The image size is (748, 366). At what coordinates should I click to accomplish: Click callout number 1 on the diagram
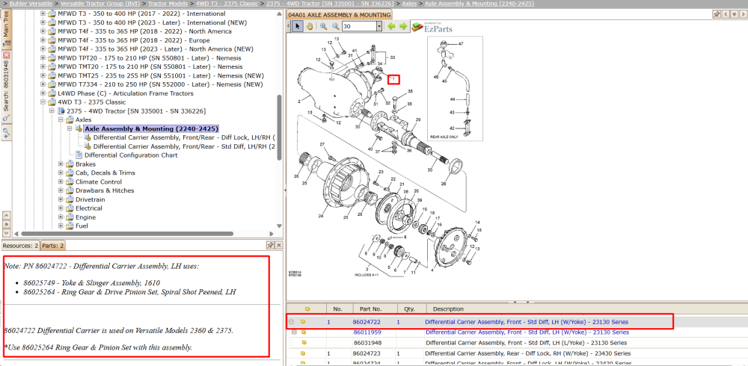point(393,79)
